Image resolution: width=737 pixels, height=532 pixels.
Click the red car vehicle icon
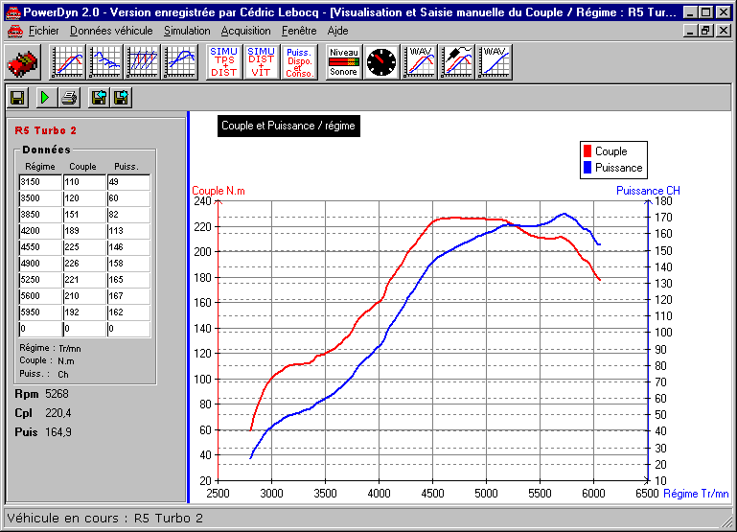(x=22, y=63)
